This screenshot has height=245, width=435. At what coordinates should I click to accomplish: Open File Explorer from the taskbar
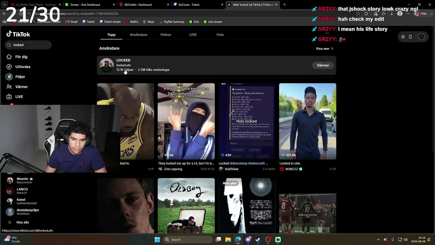click(228, 240)
